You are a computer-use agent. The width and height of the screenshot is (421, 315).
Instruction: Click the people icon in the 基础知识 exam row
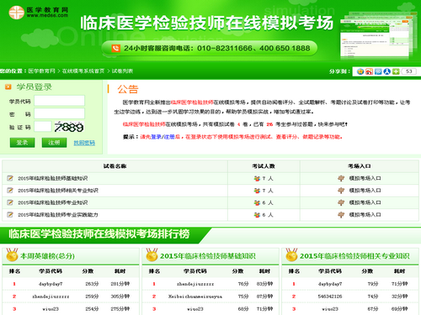point(257,178)
